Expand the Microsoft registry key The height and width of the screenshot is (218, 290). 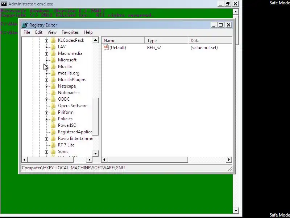(46, 60)
